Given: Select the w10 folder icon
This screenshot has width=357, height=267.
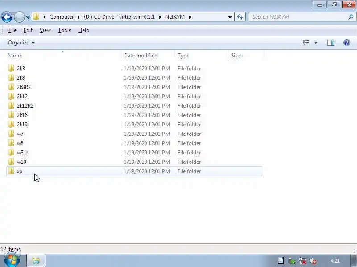Looking at the screenshot, I should tap(11, 162).
